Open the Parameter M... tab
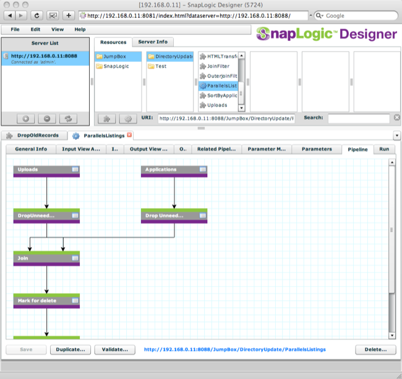Image resolution: width=402 pixels, height=379 pixels. click(x=267, y=149)
